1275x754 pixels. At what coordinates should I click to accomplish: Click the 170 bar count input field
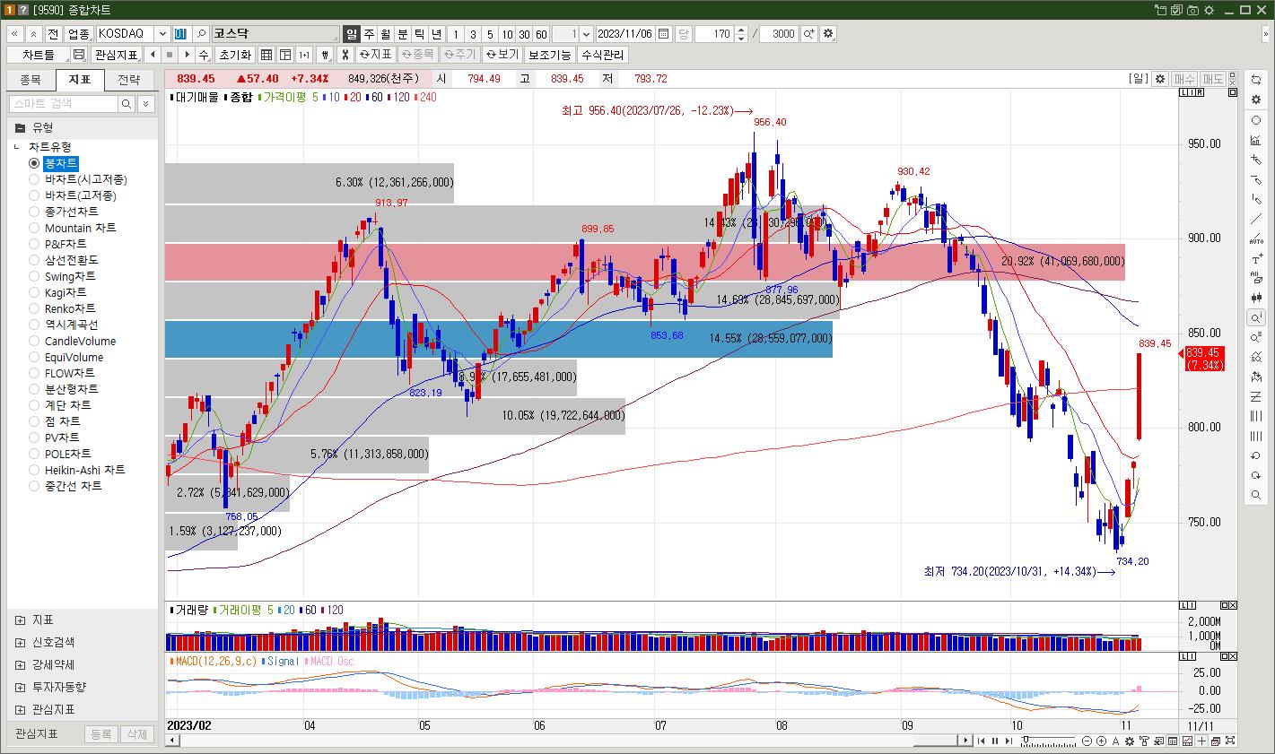click(714, 34)
